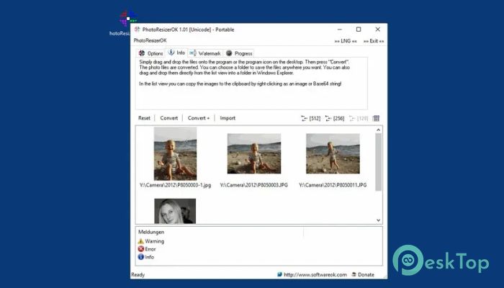Click the list scroll up arrow
504x288 pixels.
point(378,130)
